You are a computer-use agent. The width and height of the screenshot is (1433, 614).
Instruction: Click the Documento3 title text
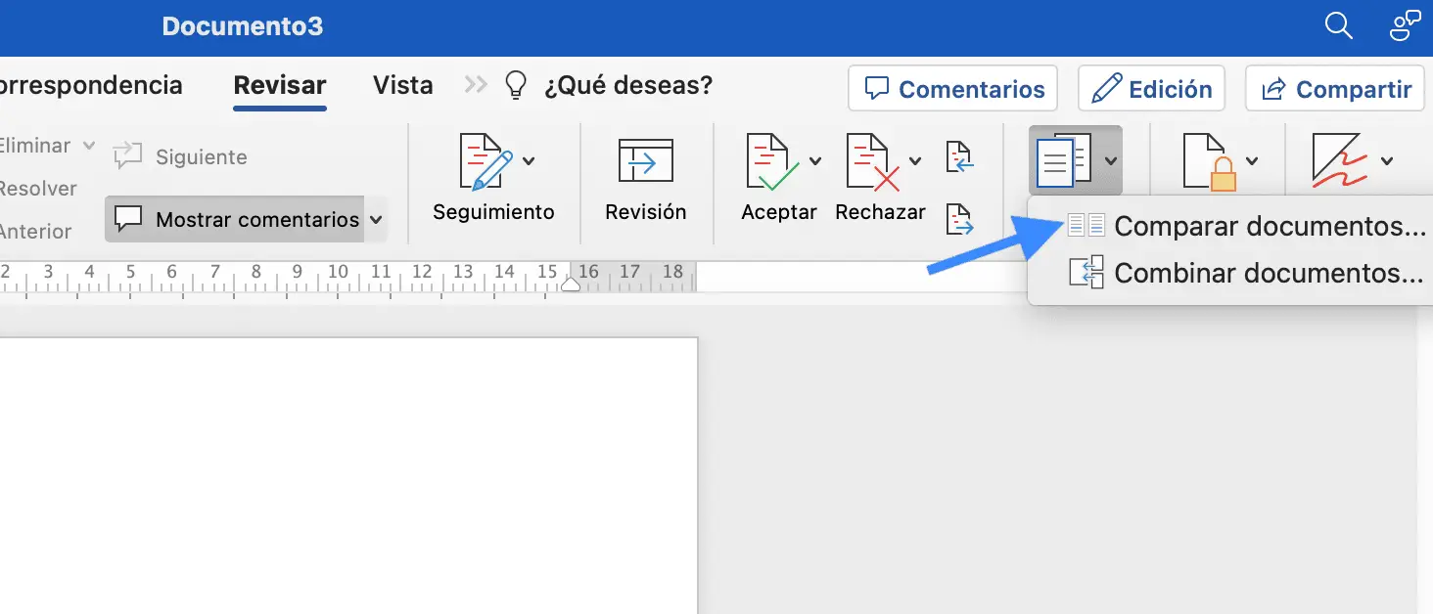point(243,26)
